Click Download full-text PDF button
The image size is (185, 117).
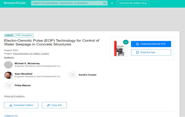click(151, 44)
